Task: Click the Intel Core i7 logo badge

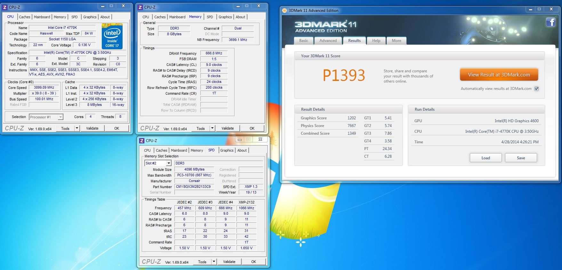Action: pos(112,36)
